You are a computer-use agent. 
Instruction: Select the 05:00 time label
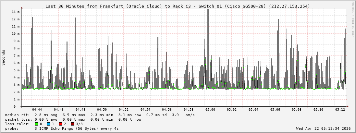(210, 110)
